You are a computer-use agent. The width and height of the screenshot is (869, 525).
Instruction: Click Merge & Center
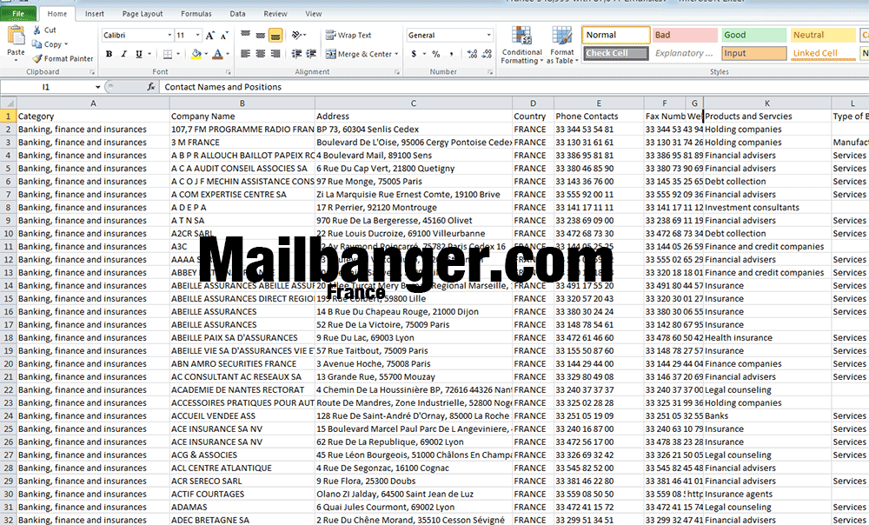coord(358,54)
